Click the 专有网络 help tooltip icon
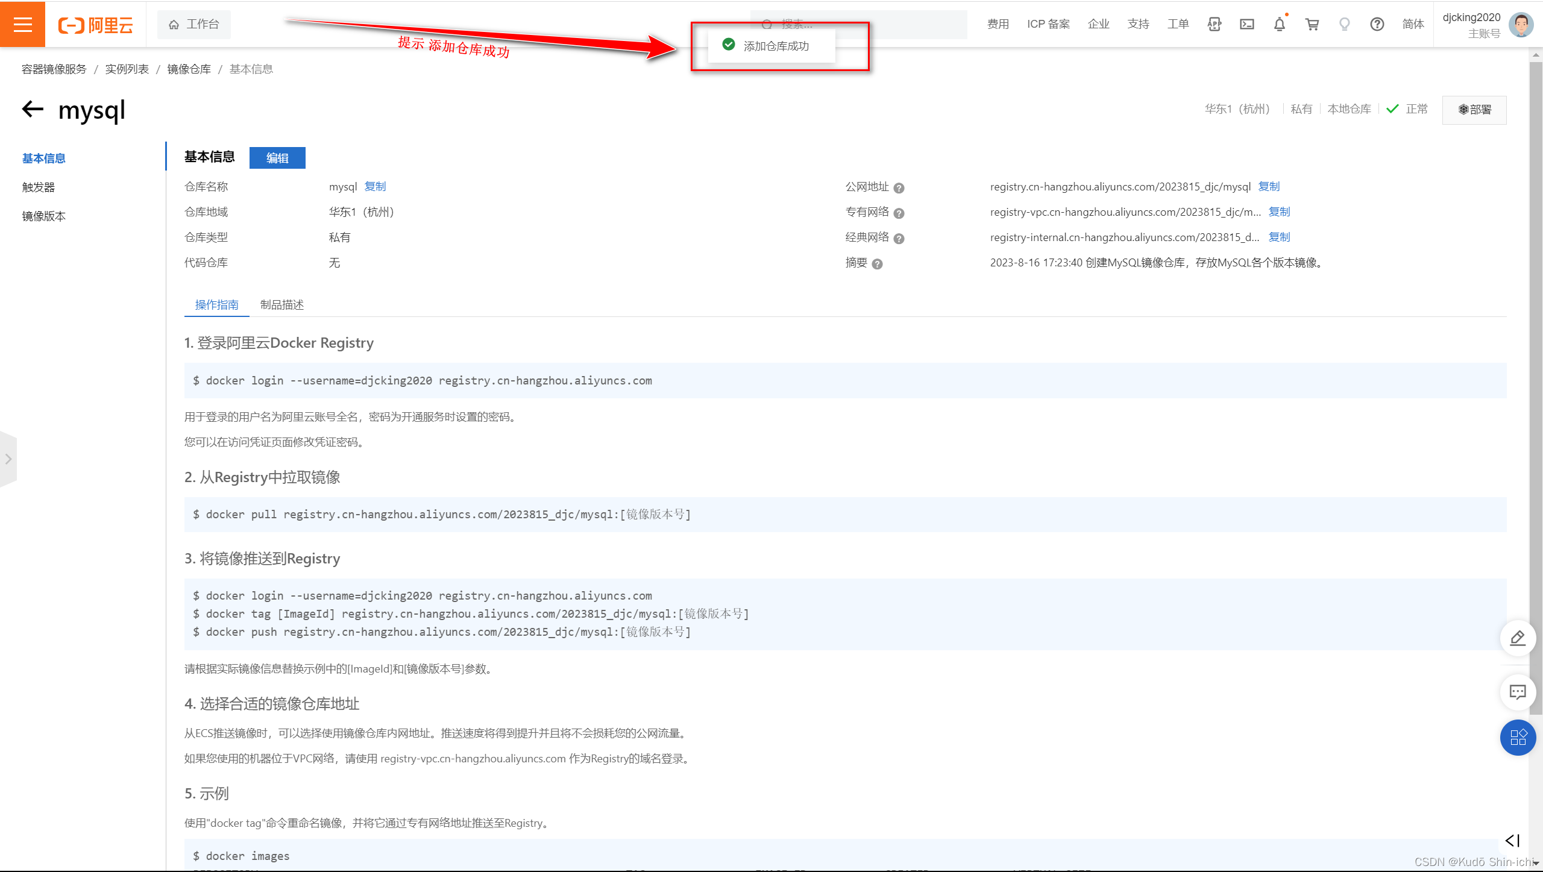1543x872 pixels. point(899,213)
